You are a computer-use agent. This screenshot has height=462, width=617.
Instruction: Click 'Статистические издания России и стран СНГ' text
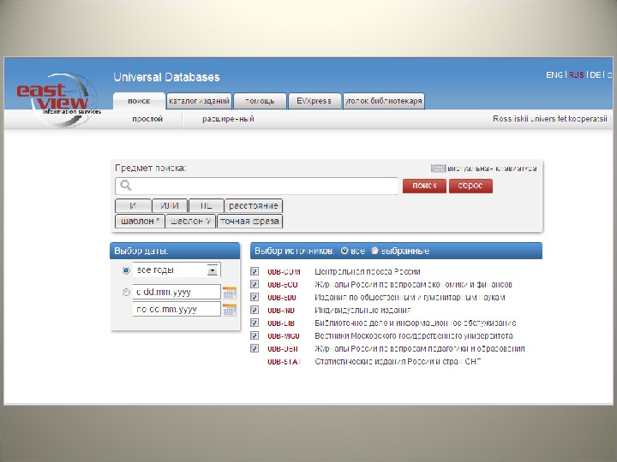coord(398,361)
